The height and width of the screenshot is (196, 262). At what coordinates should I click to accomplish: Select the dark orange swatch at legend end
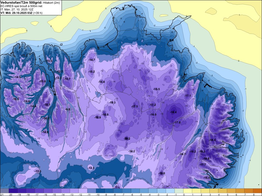[257, 191]
